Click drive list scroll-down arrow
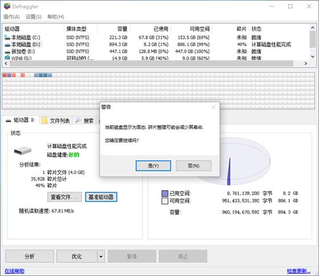Screen dimensions: 319x276 pyautogui.click(x=313, y=57)
